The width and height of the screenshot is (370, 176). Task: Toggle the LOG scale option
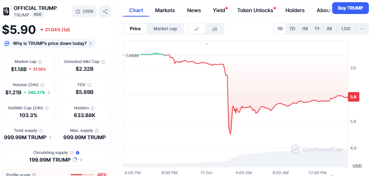tap(346, 29)
